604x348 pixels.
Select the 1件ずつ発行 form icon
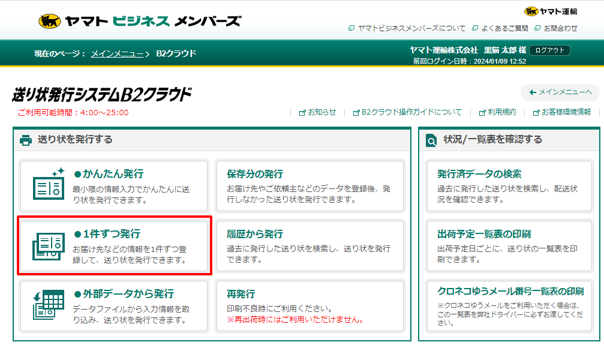coord(49,246)
